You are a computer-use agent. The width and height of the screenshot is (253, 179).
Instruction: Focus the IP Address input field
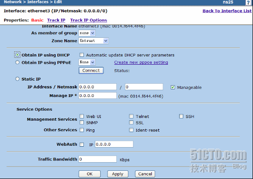coord(98,87)
